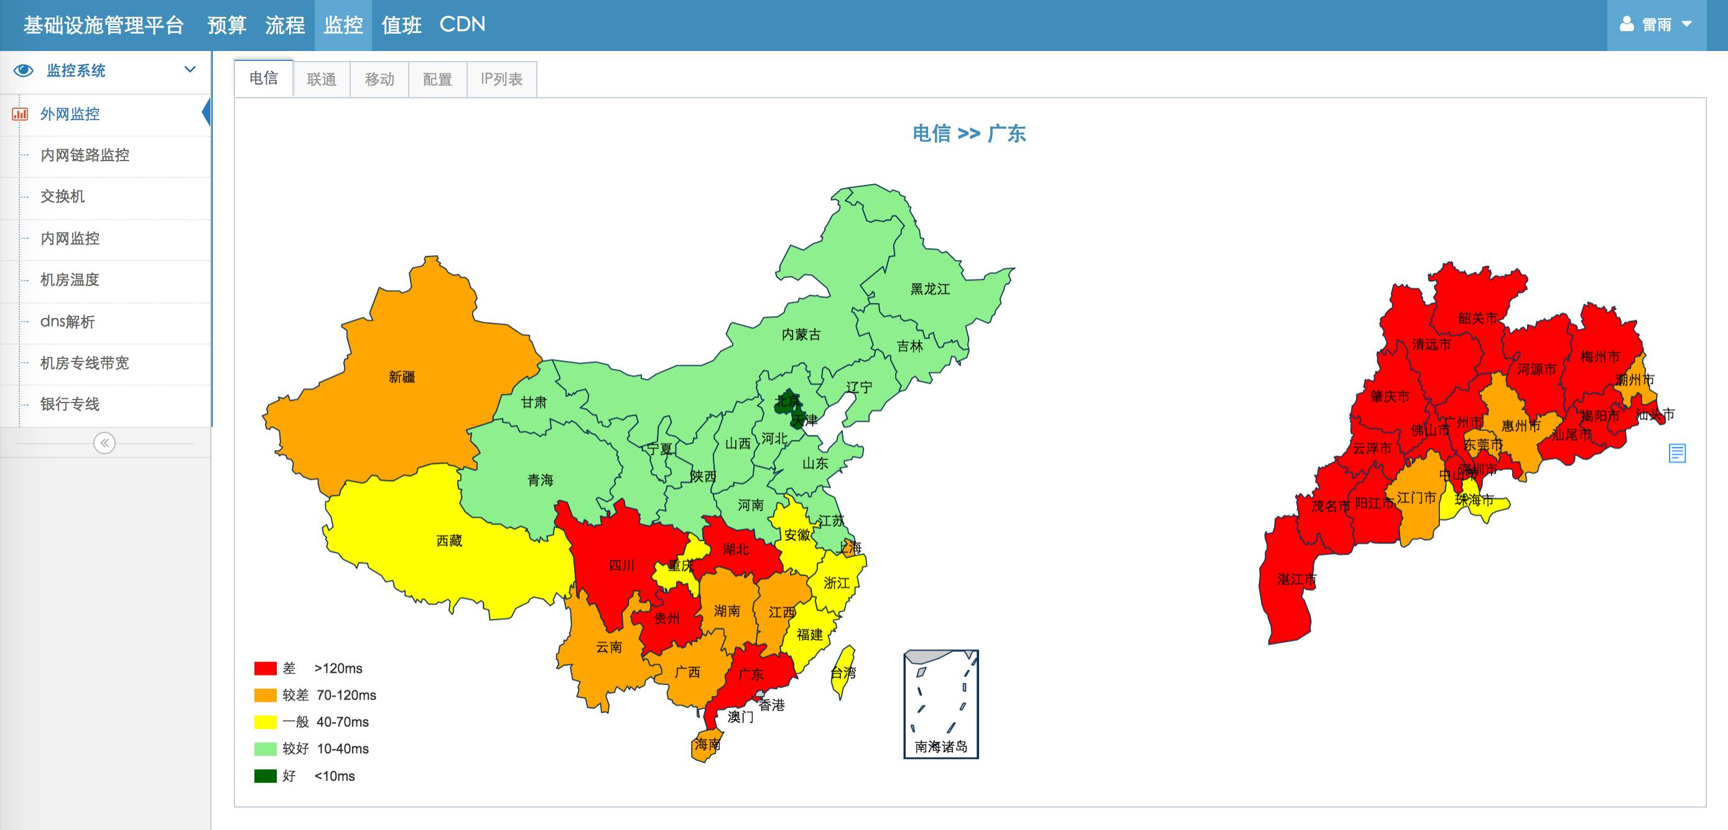
Task: Select the 配置 tab
Action: [x=437, y=79]
